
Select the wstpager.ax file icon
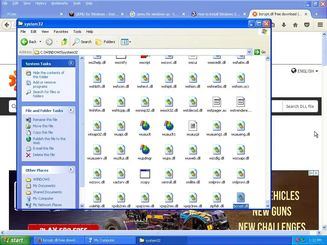[217, 102]
